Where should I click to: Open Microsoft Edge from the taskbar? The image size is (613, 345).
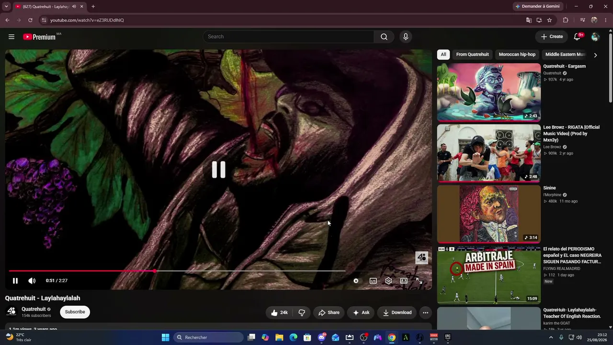click(x=293, y=337)
